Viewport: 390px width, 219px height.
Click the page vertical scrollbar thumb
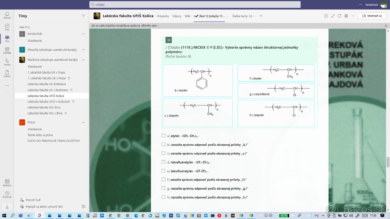(388, 162)
